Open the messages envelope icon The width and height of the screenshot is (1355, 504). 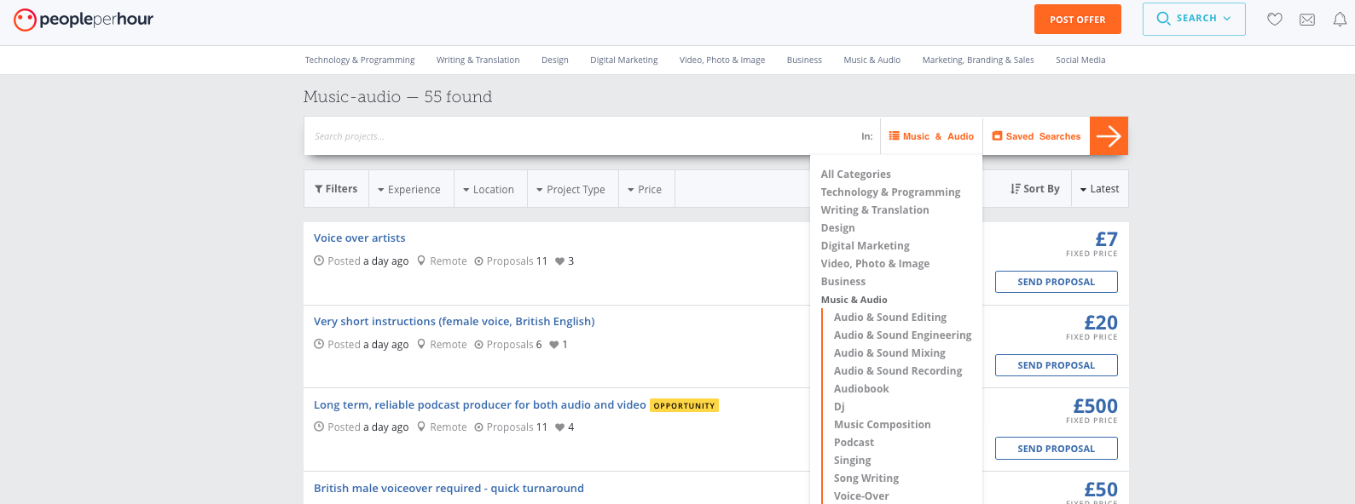tap(1306, 20)
